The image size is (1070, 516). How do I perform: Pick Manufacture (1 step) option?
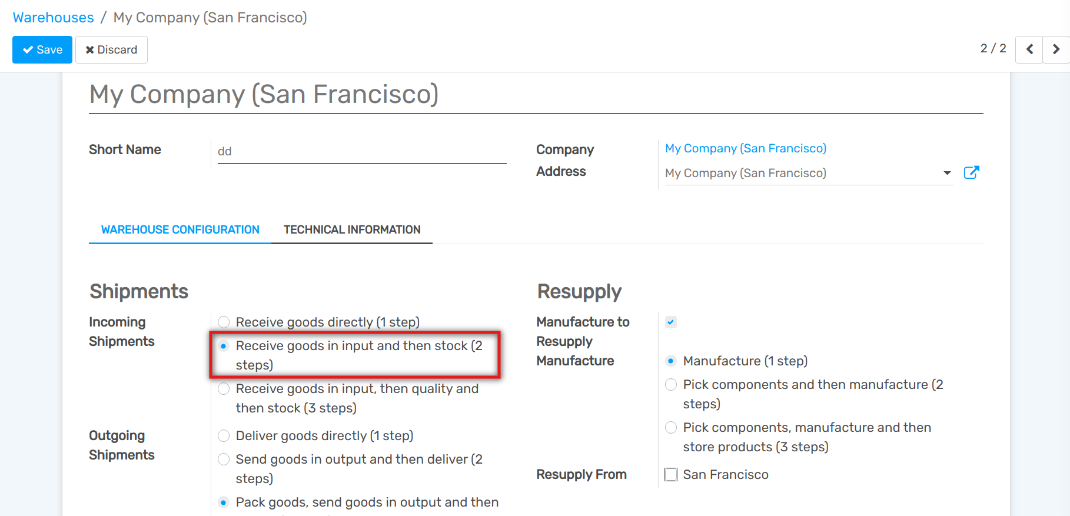click(x=671, y=361)
